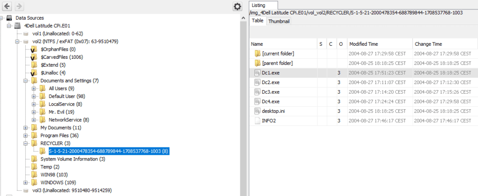Collapse the vol2 NTFS volume node
The width and height of the screenshot is (478, 196).
(x=17, y=42)
